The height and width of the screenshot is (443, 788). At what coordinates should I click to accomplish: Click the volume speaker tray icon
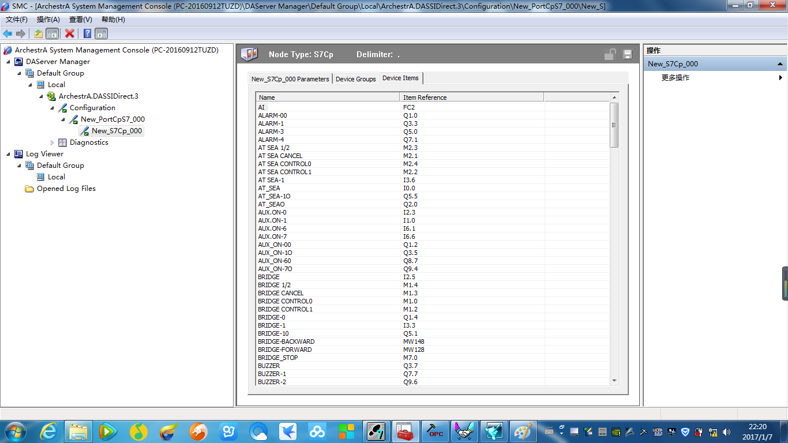point(726,431)
